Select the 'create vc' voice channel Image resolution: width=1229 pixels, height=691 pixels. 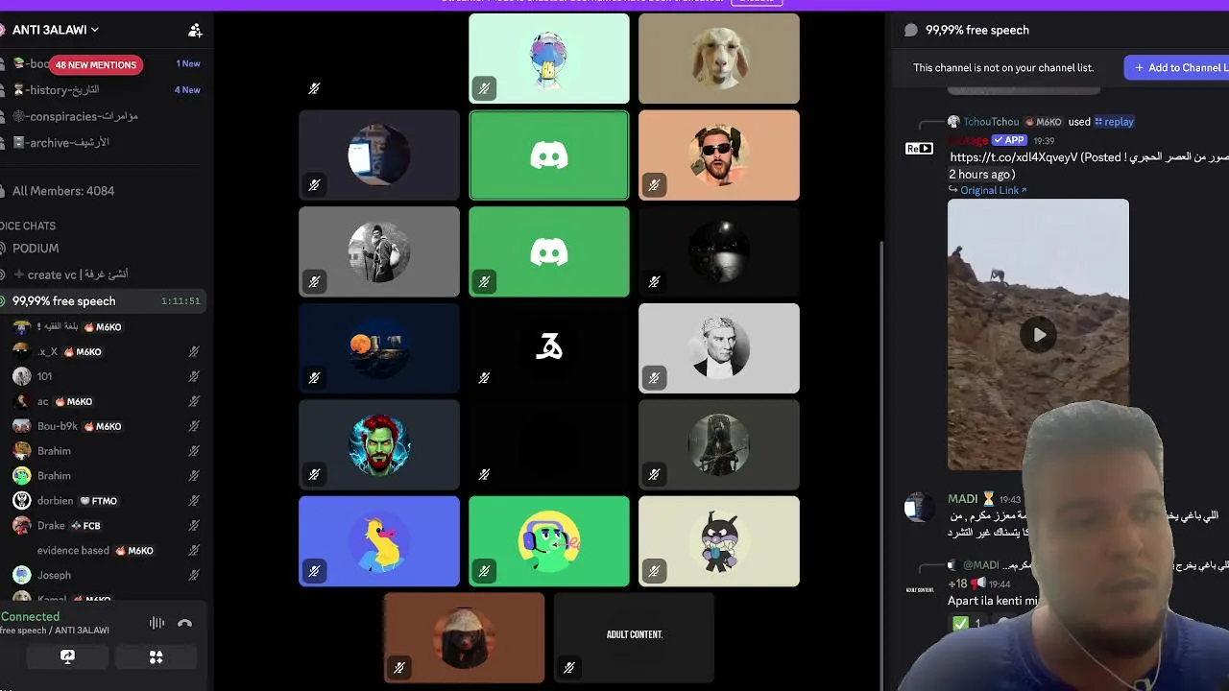[70, 274]
